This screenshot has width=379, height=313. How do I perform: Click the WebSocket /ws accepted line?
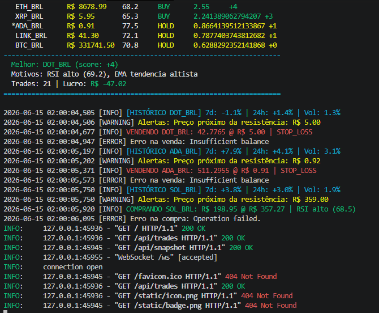coord(110,257)
